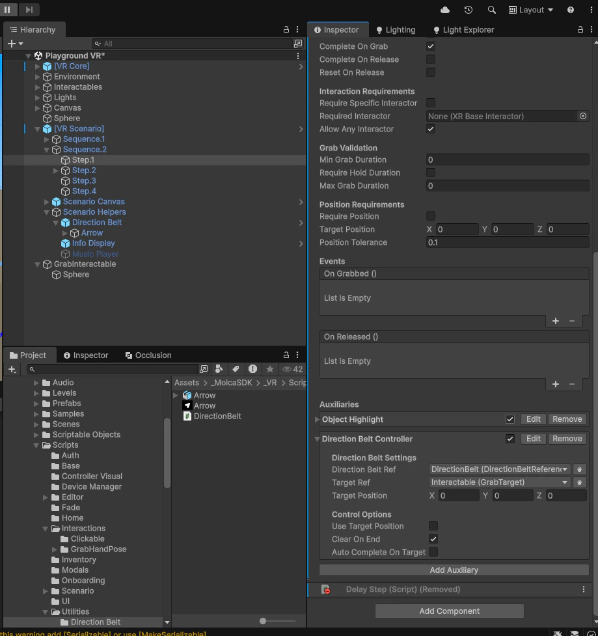The image size is (598, 636).
Task: Switch to the Light Explorer tab
Action: pos(463,29)
